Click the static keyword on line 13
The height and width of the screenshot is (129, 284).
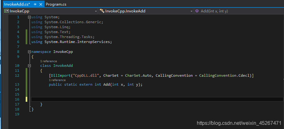click(x=71, y=84)
